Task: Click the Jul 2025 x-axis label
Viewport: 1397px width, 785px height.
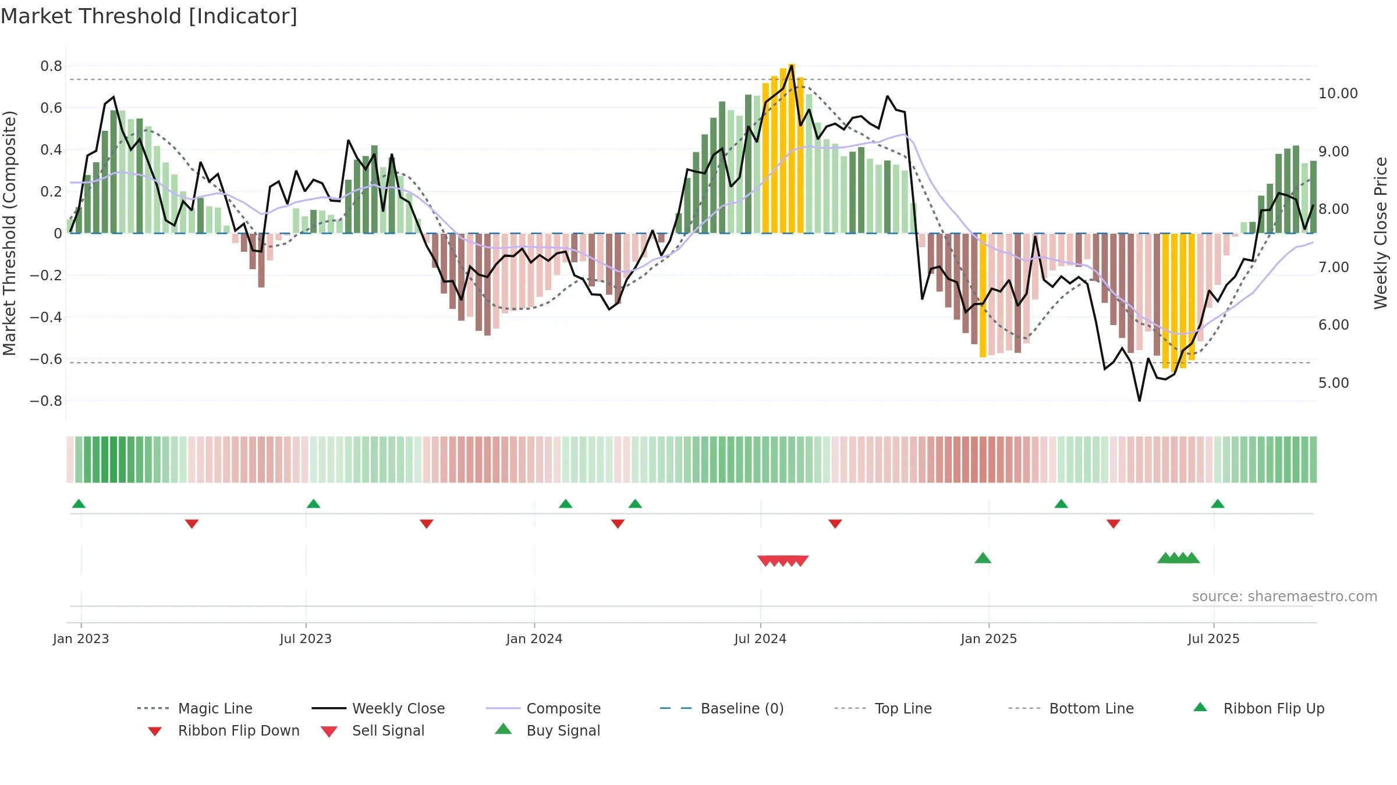Action: pyautogui.click(x=1214, y=638)
